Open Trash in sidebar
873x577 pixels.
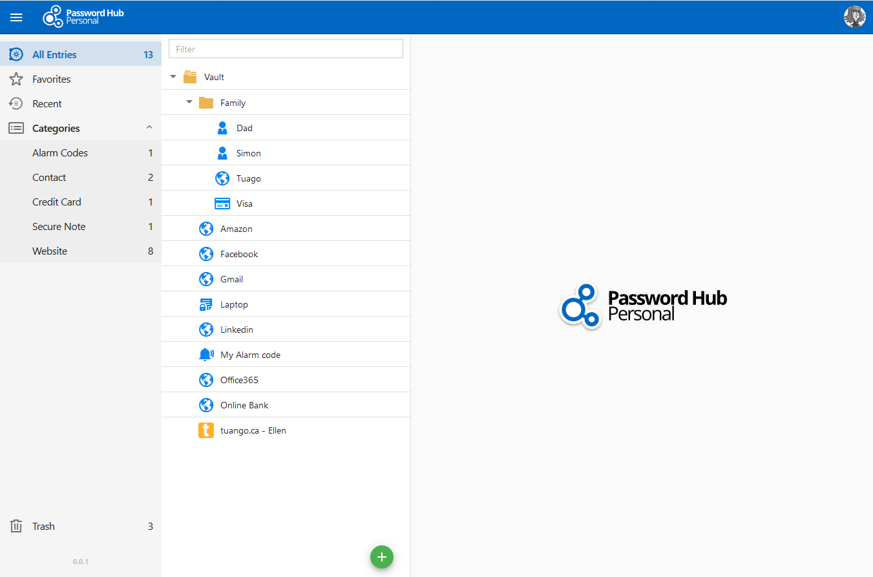tap(81, 526)
